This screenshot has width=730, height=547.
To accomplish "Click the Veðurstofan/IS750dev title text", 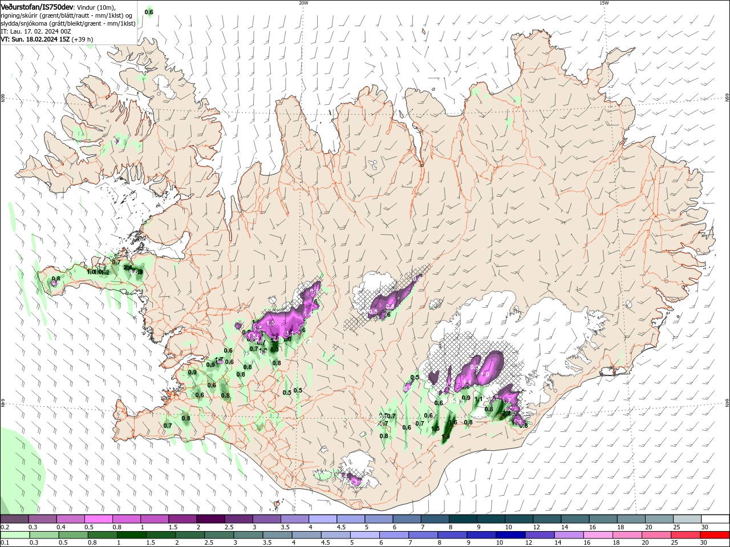I will coord(37,6).
